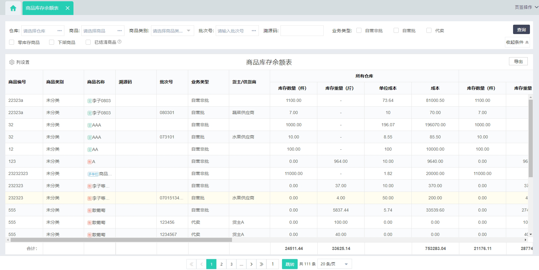Expand the 商品类别 dropdown
Image resolution: width=539 pixels, height=270 pixels.
[189, 31]
